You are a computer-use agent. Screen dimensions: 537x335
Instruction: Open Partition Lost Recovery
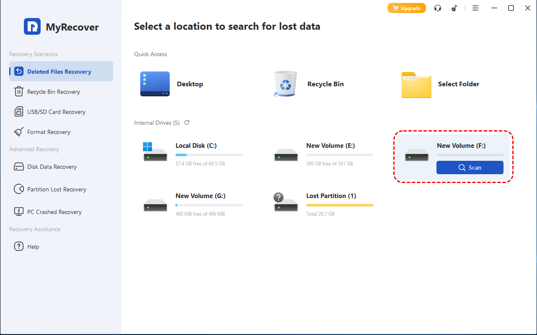61,189
